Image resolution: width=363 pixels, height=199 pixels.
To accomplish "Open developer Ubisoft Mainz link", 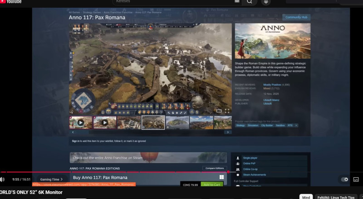I will point(271,100).
